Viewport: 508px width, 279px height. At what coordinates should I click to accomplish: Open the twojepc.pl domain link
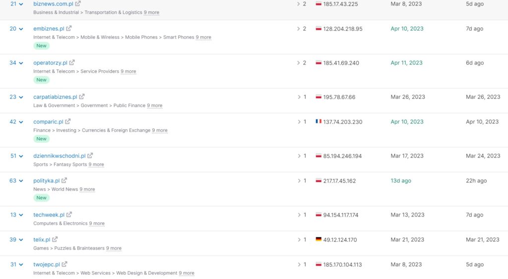(x=47, y=265)
